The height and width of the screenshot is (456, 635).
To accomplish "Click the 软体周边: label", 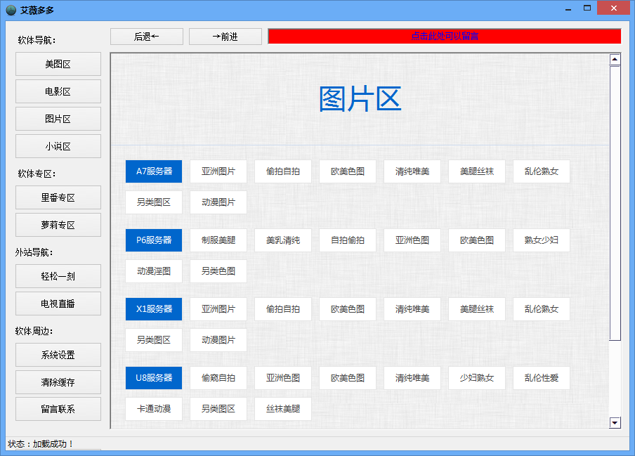I will [x=34, y=331].
